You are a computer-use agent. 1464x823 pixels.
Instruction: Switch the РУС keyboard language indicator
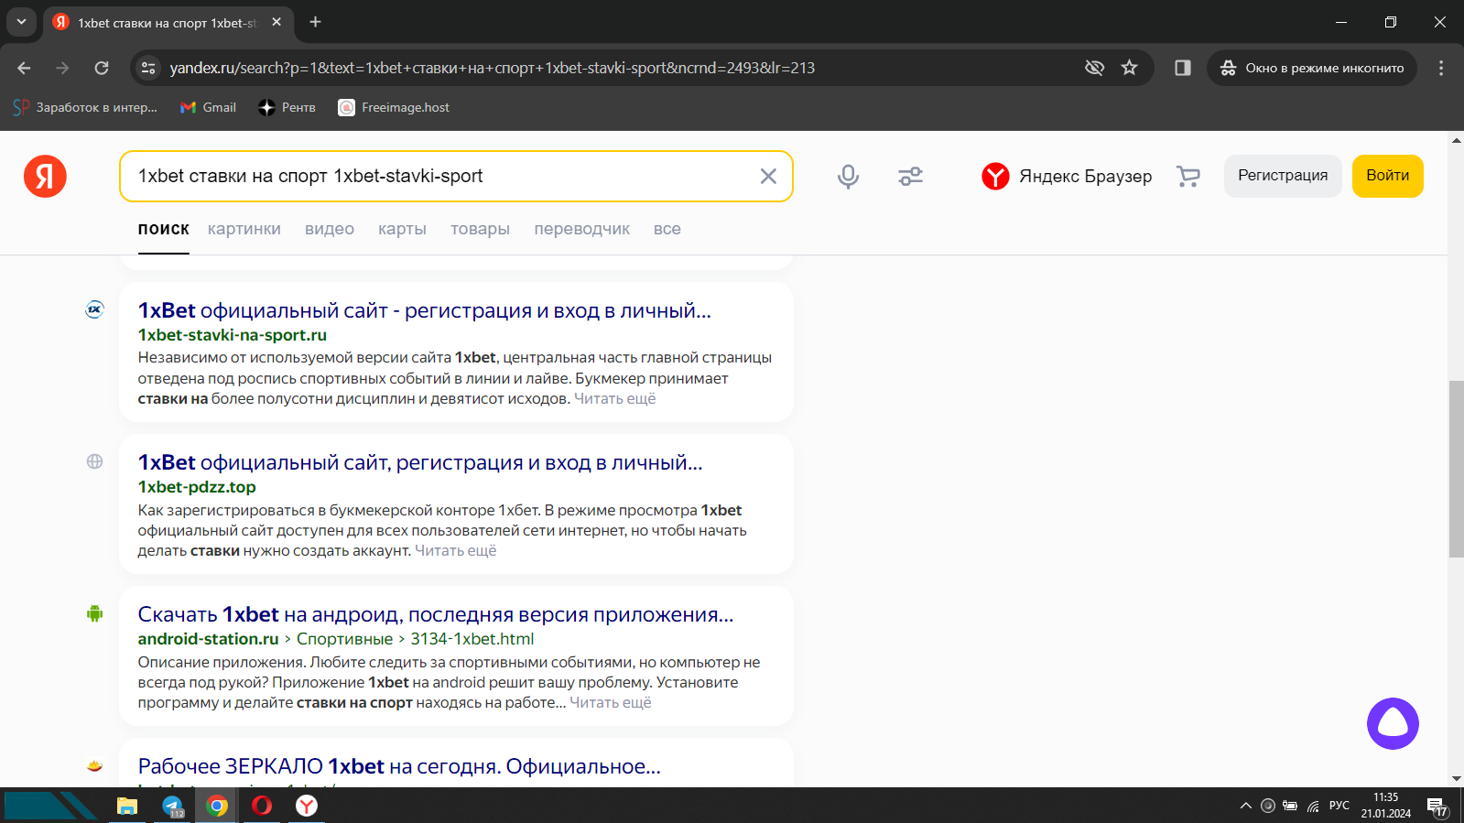tap(1339, 806)
